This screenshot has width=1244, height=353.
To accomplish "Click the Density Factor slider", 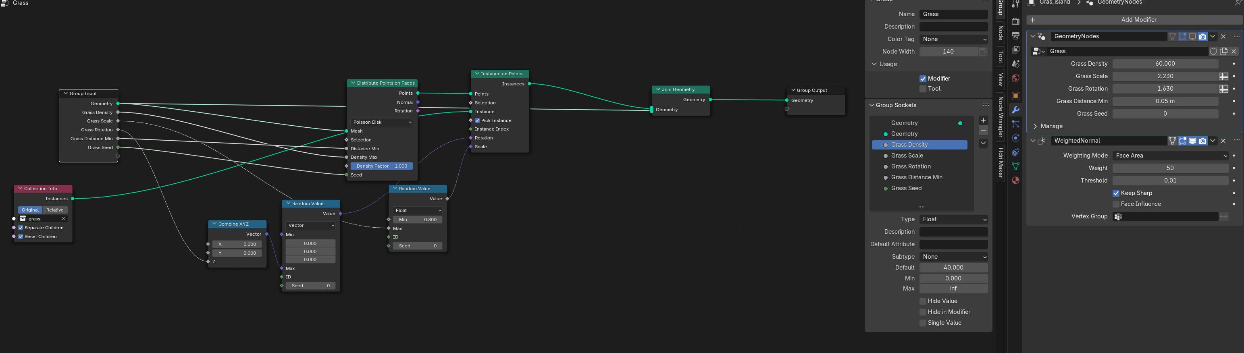I will pyautogui.click(x=381, y=166).
